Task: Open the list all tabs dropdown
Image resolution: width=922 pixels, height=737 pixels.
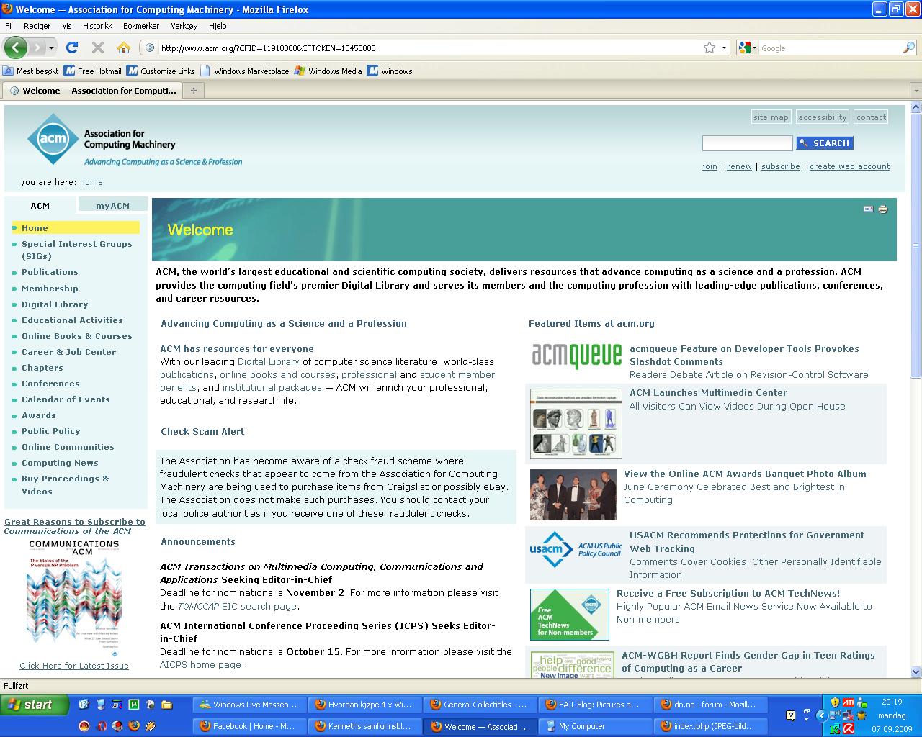Action: (x=916, y=91)
